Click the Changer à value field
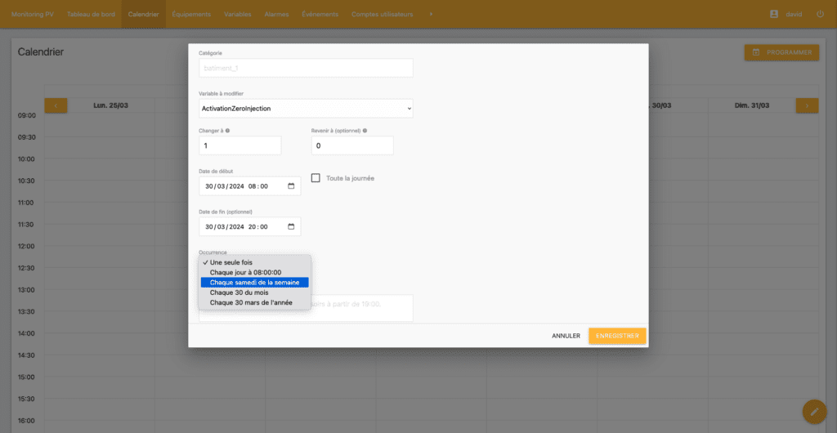Viewport: 837px width, 433px height. point(240,145)
